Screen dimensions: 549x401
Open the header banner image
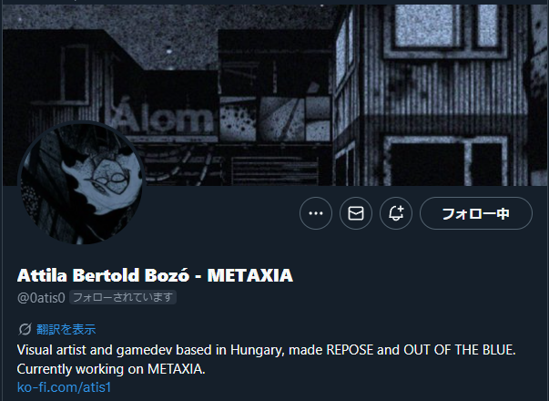[275, 95]
